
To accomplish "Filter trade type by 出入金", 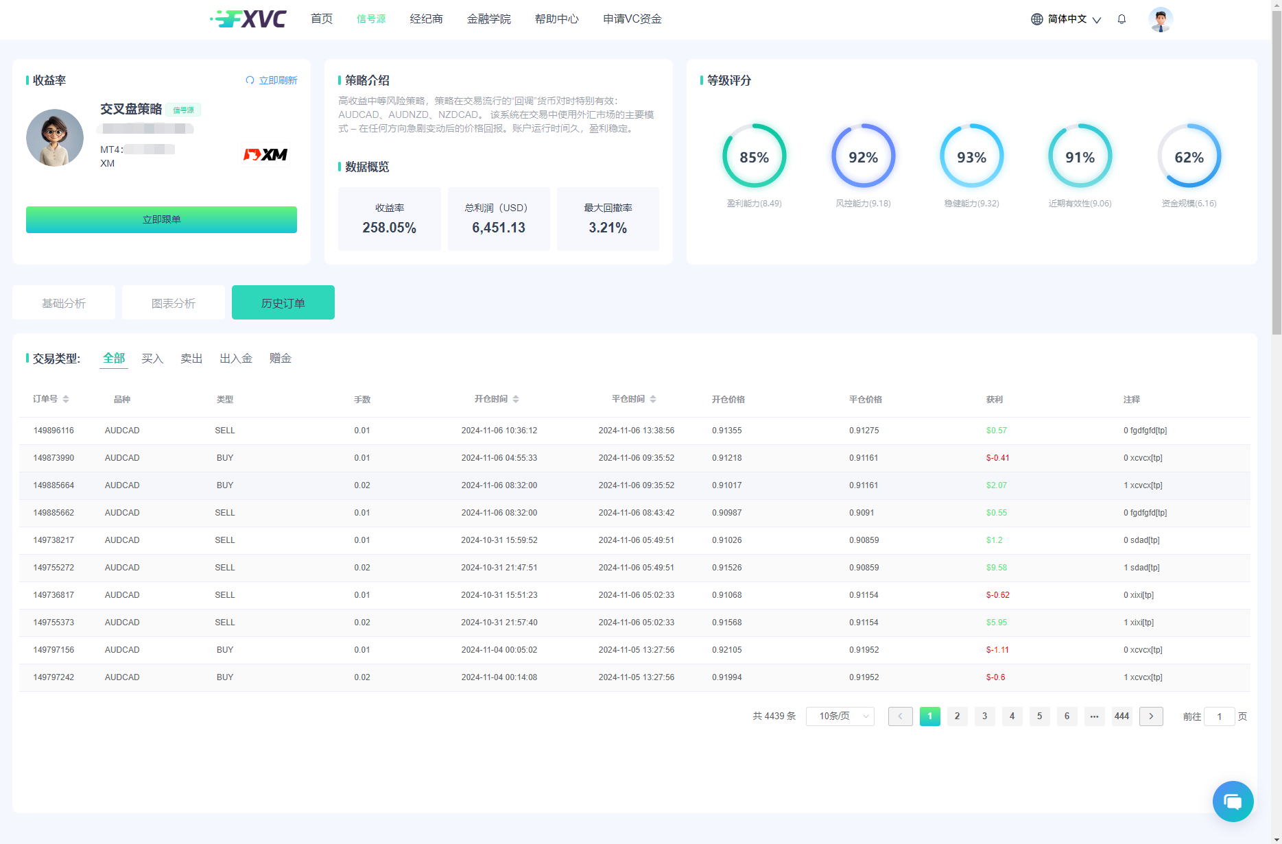I will pyautogui.click(x=236, y=359).
